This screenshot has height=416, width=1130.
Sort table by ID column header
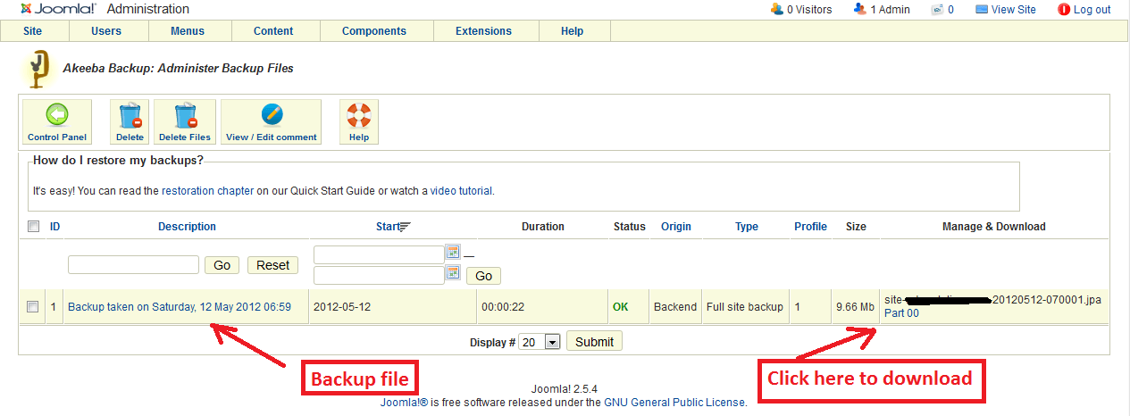(x=55, y=227)
